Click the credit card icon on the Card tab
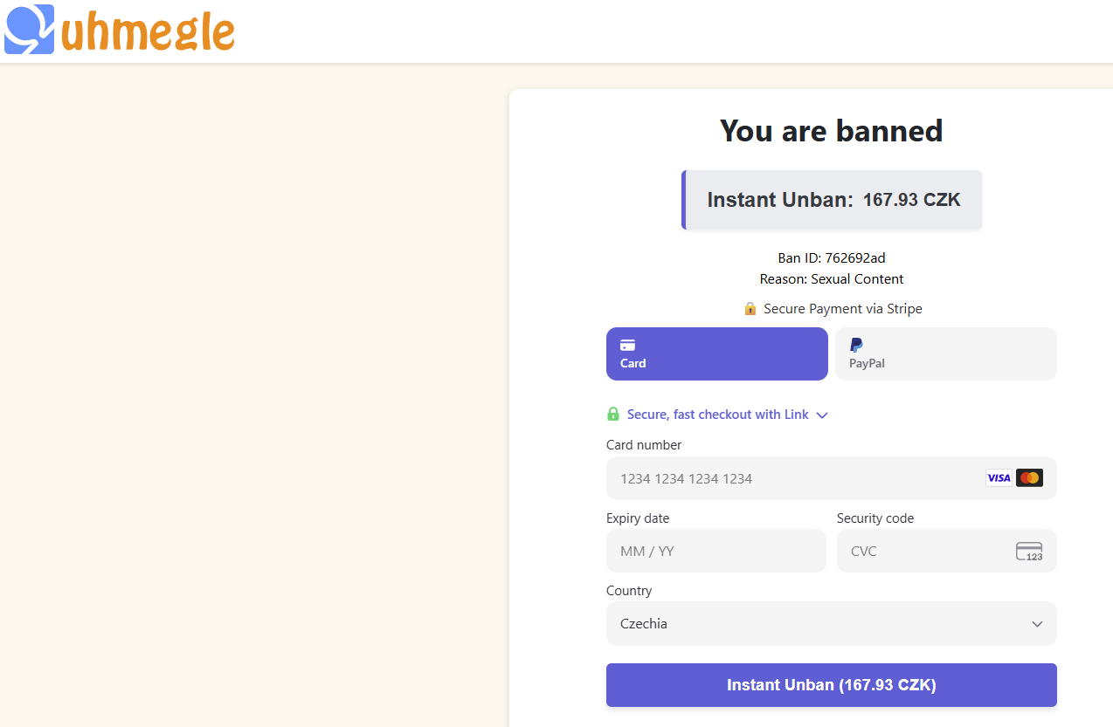 click(x=627, y=345)
